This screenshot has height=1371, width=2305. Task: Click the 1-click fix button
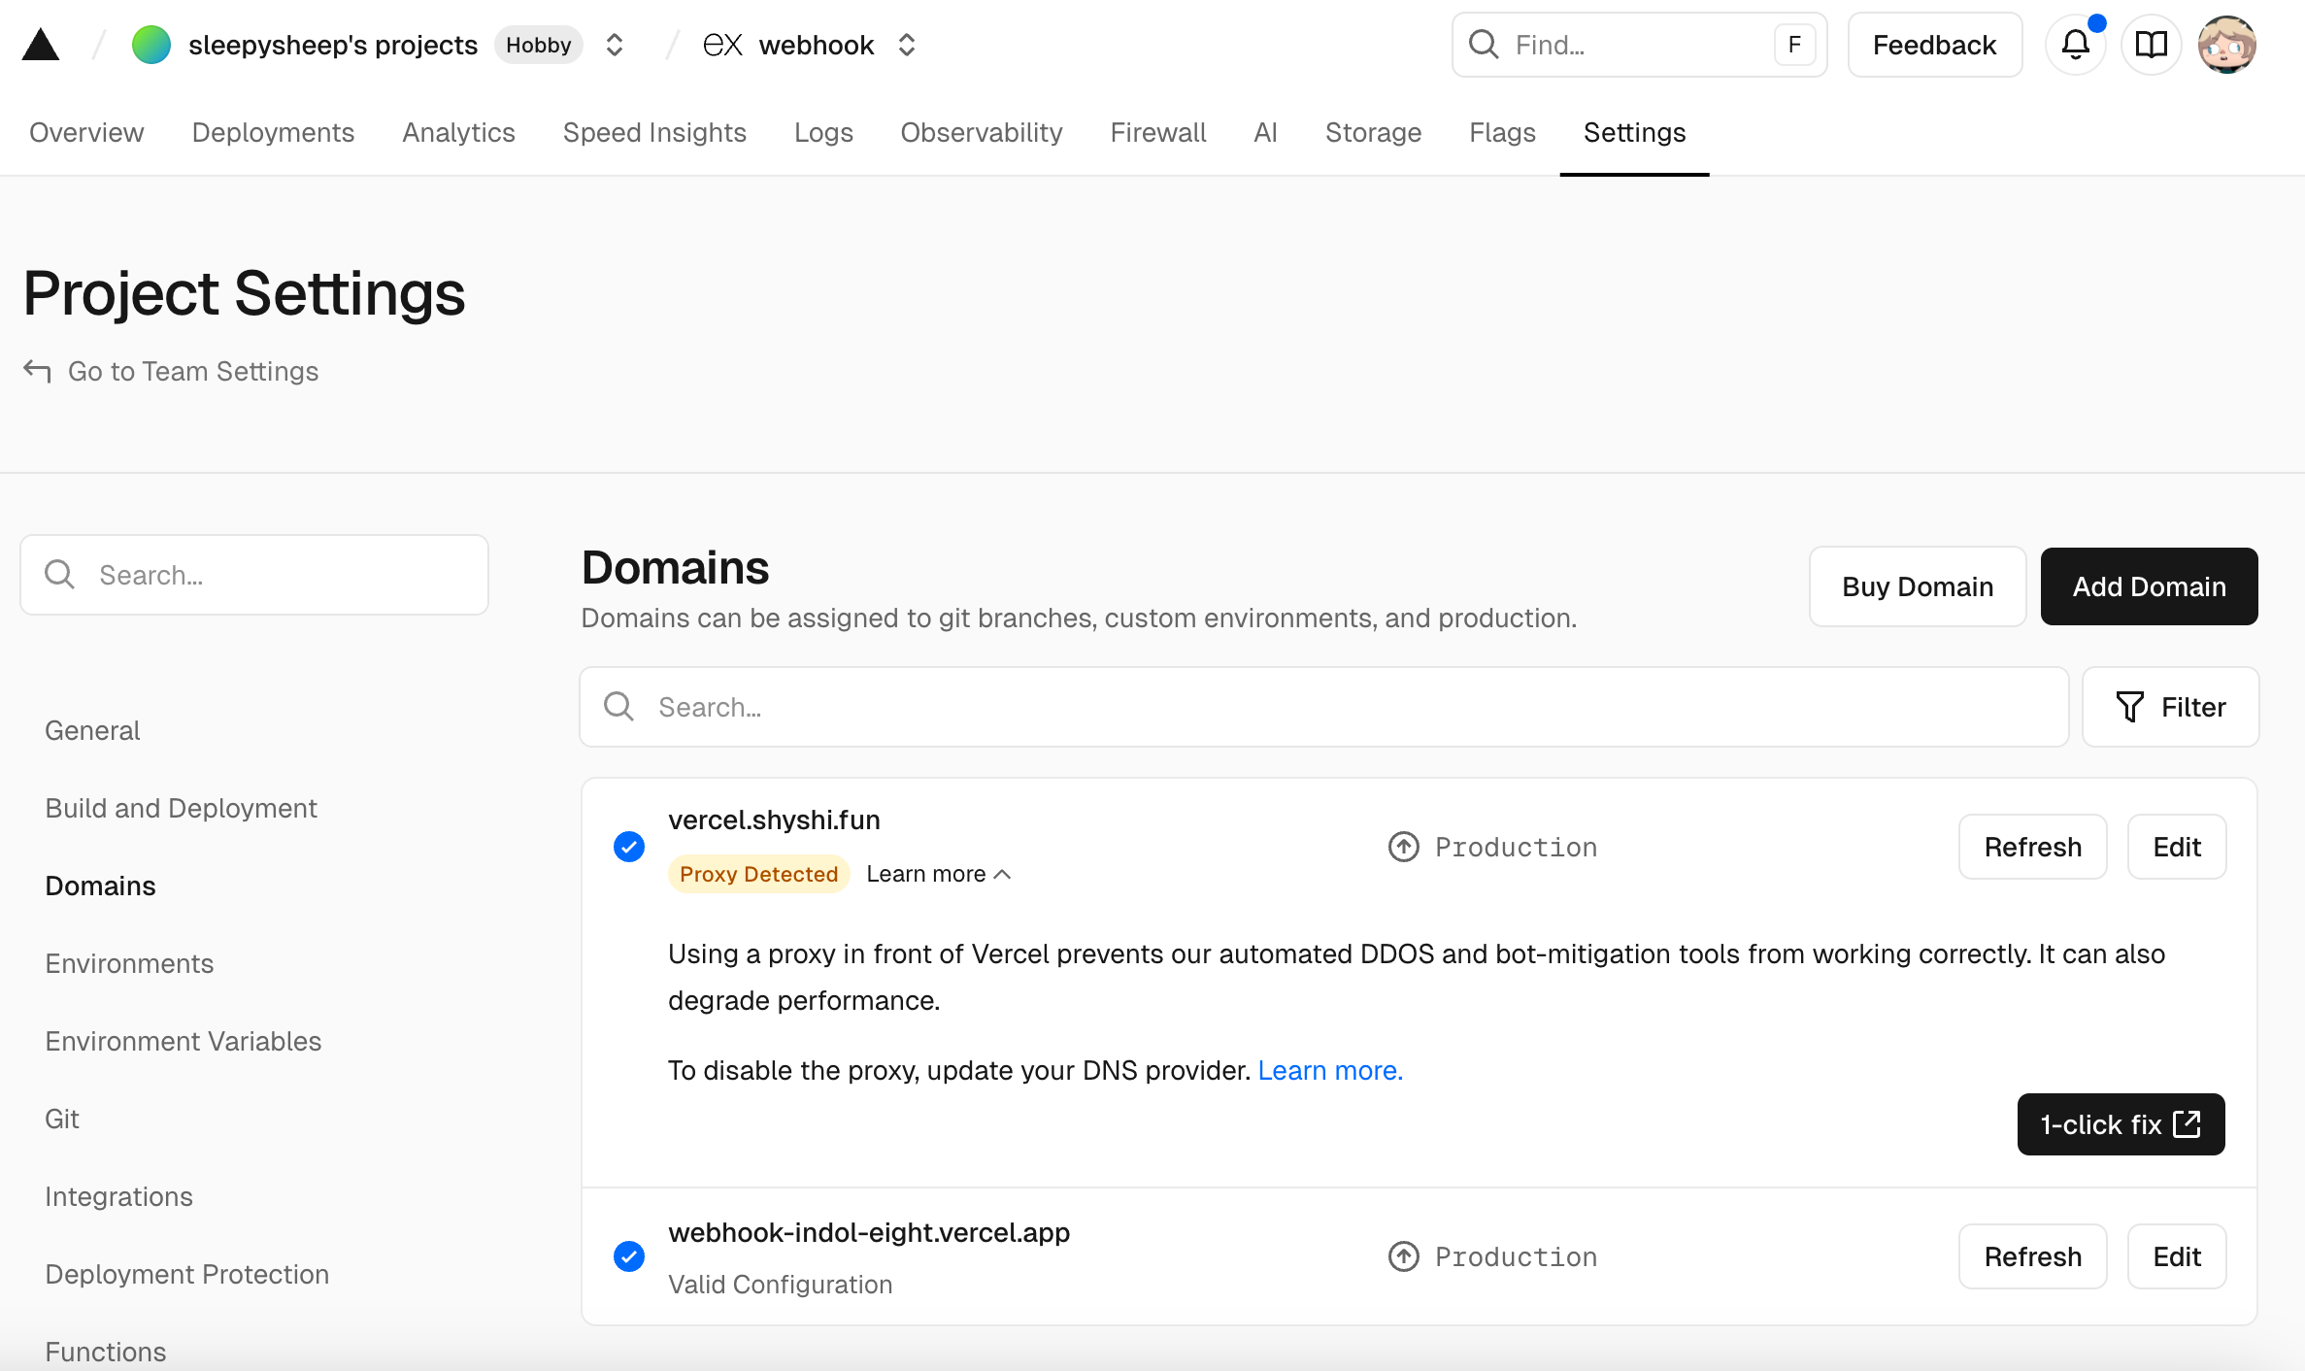coord(2121,1124)
